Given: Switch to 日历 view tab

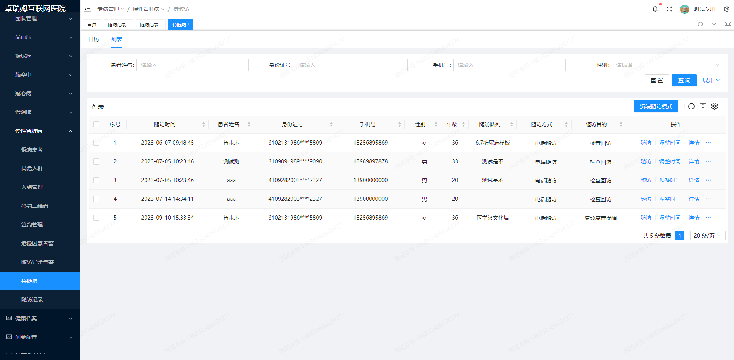Looking at the screenshot, I should [94, 39].
